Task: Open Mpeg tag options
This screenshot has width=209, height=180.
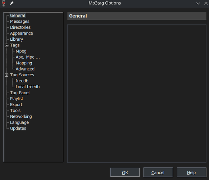Action: point(21,51)
